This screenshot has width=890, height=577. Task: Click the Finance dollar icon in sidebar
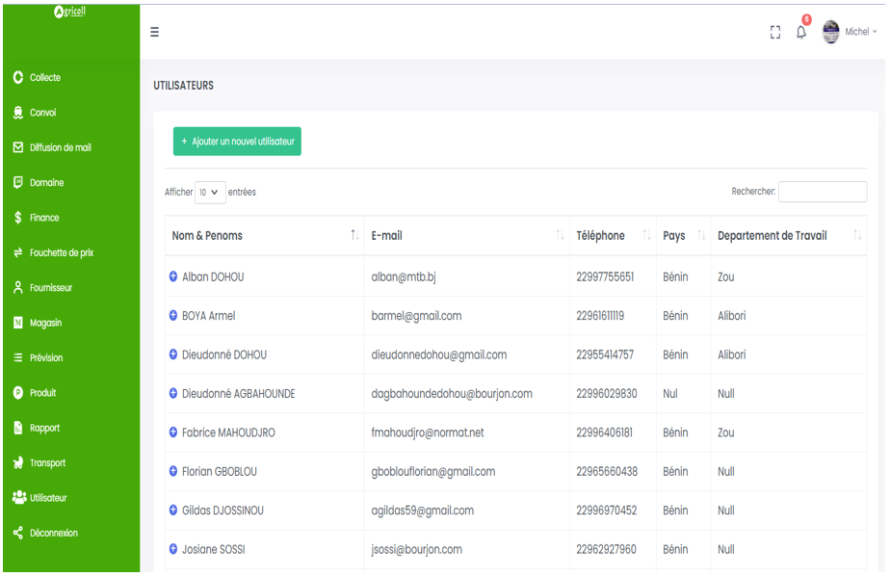pos(18,218)
